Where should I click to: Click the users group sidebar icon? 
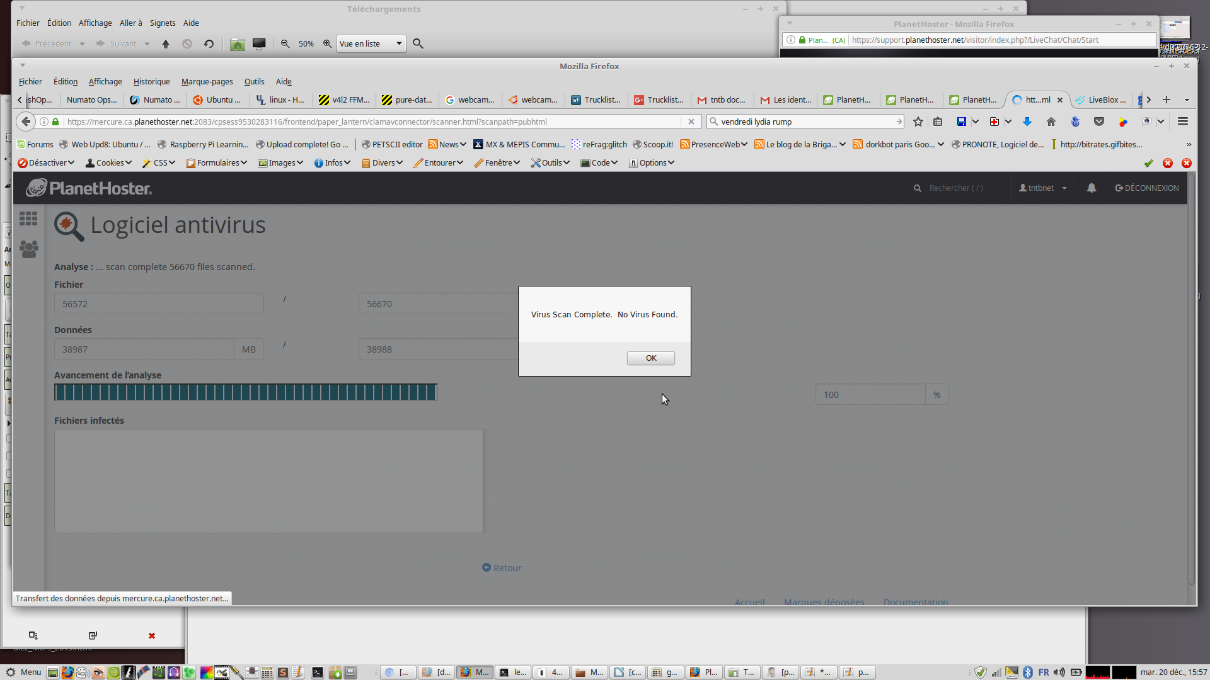click(28, 249)
